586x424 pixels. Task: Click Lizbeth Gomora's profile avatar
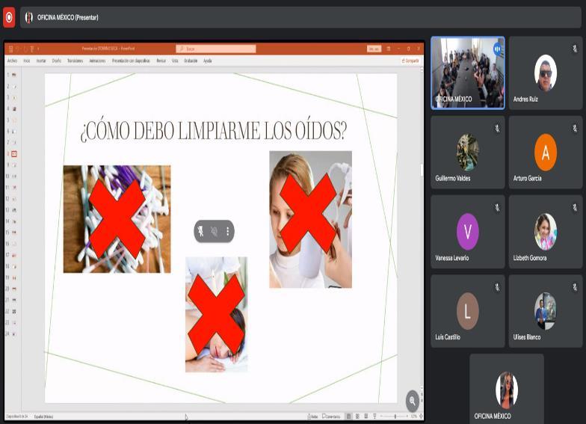coord(546,232)
